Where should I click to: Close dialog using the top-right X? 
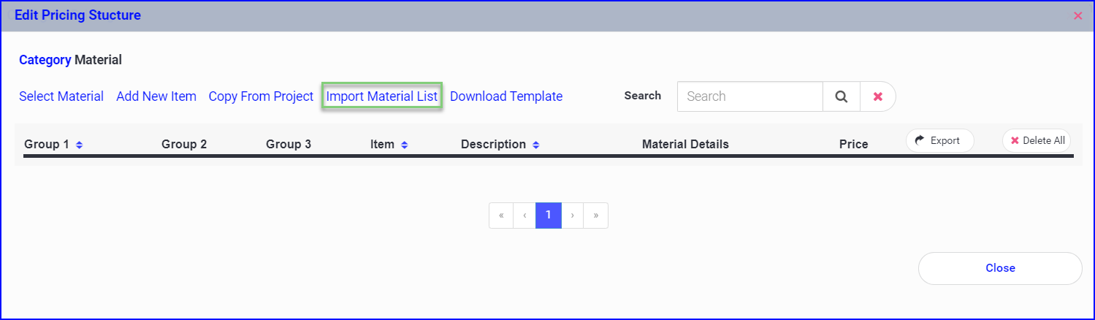[x=1078, y=15]
